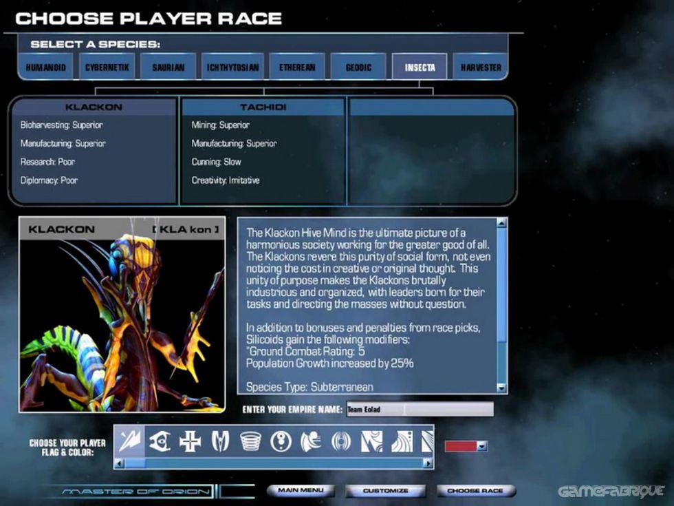
Task: Select the Klackon race panel header
Action: [94, 107]
